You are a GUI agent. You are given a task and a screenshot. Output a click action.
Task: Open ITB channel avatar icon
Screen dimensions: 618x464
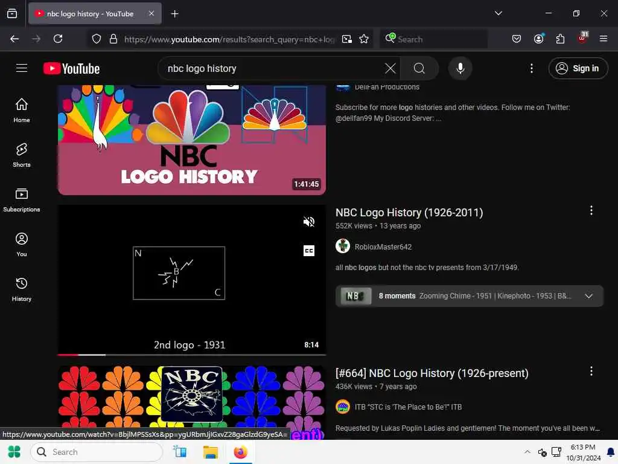pos(343,407)
